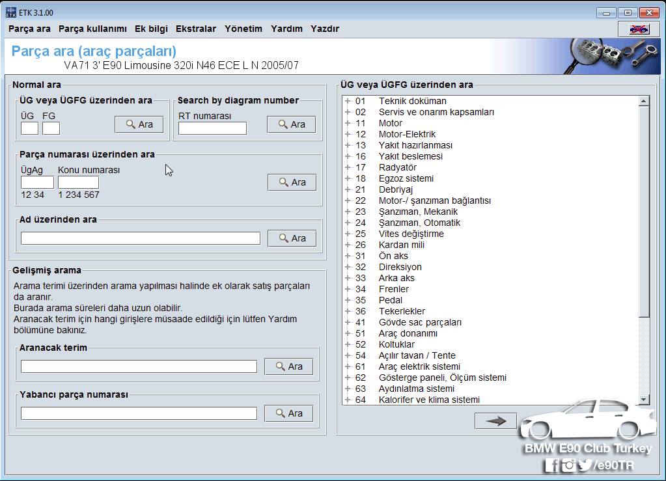
Task: Select Kardan mili in the list
Action: (402, 245)
